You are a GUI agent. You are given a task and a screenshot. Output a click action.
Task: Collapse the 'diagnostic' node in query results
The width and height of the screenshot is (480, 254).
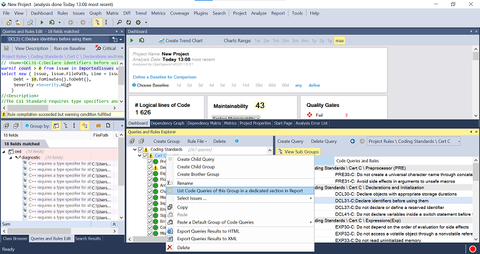coord(10,157)
